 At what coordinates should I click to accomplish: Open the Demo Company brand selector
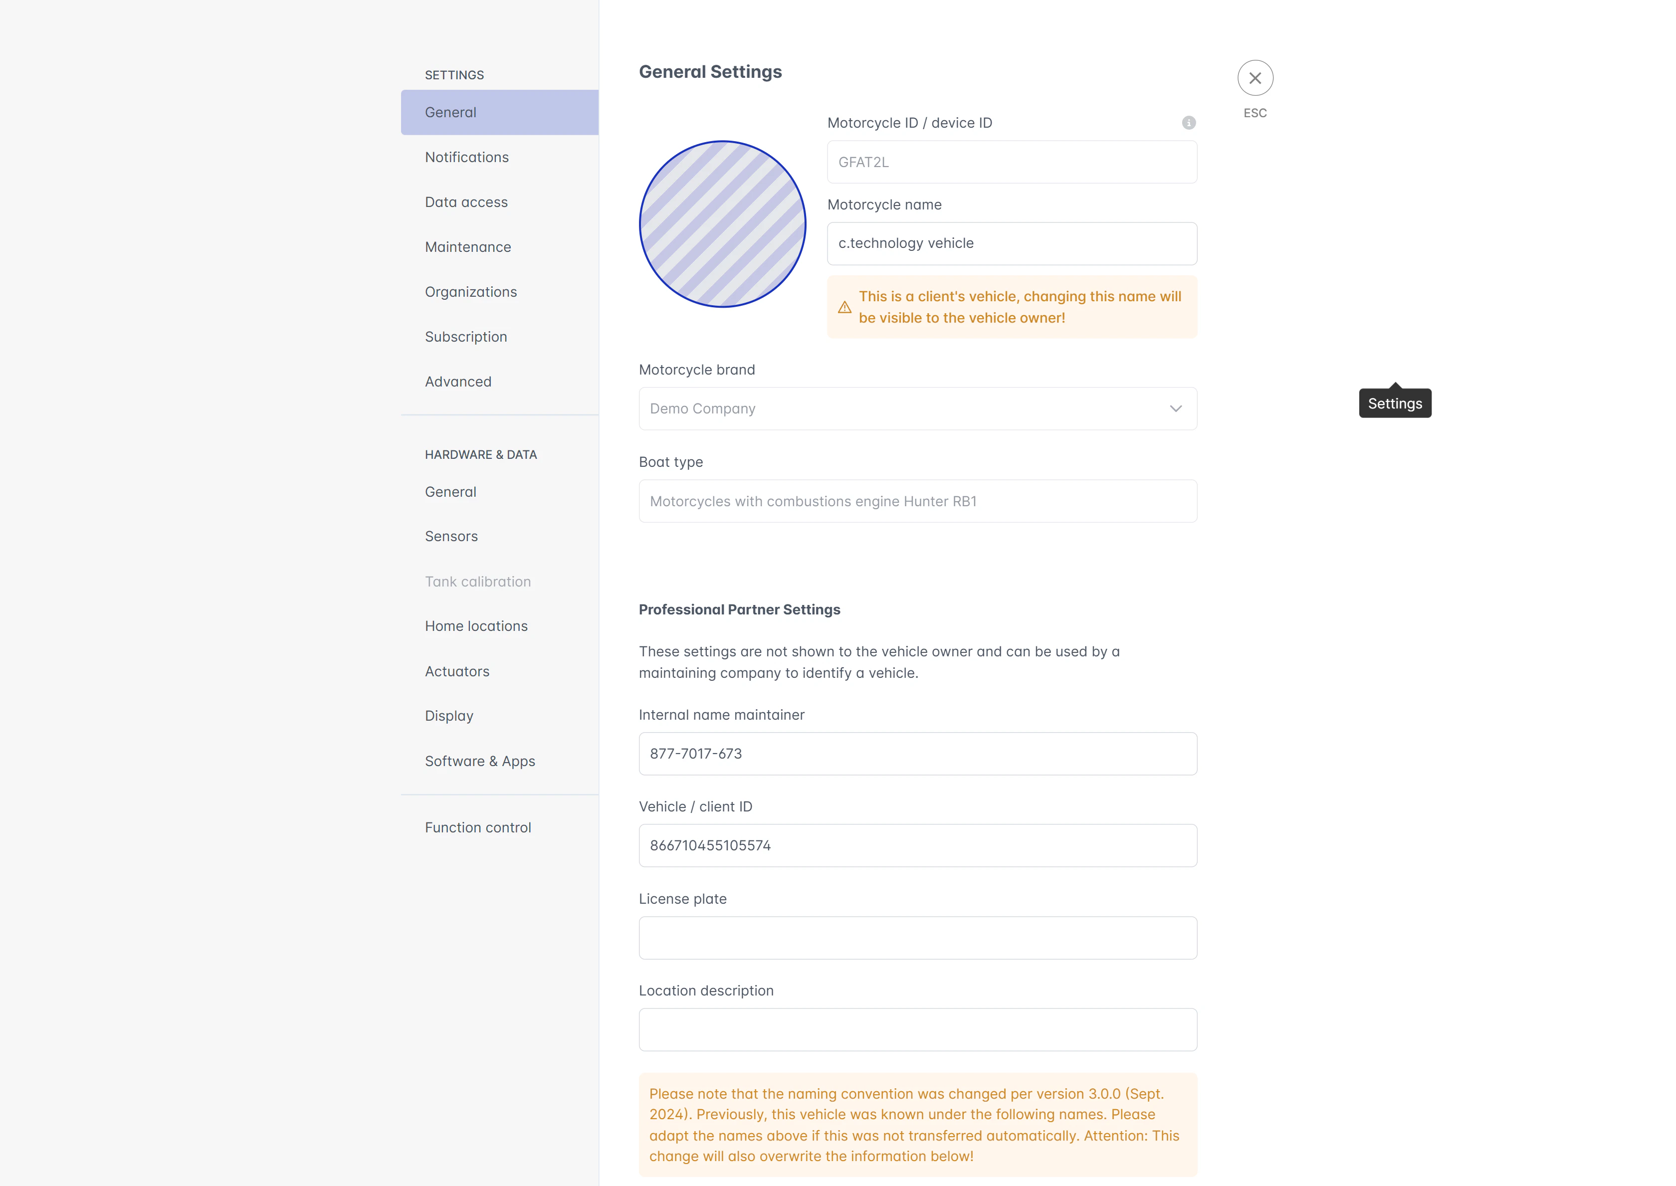917,409
